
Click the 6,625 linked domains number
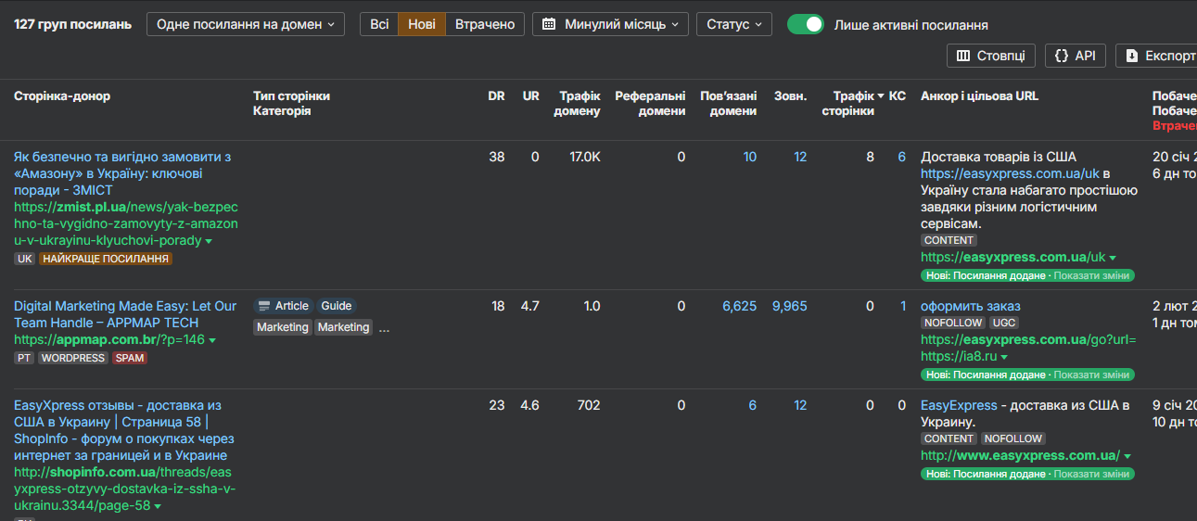click(739, 306)
